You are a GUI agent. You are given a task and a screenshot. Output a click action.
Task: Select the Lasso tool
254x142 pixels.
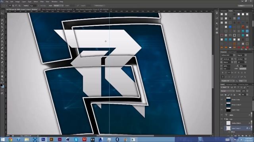[2, 20]
